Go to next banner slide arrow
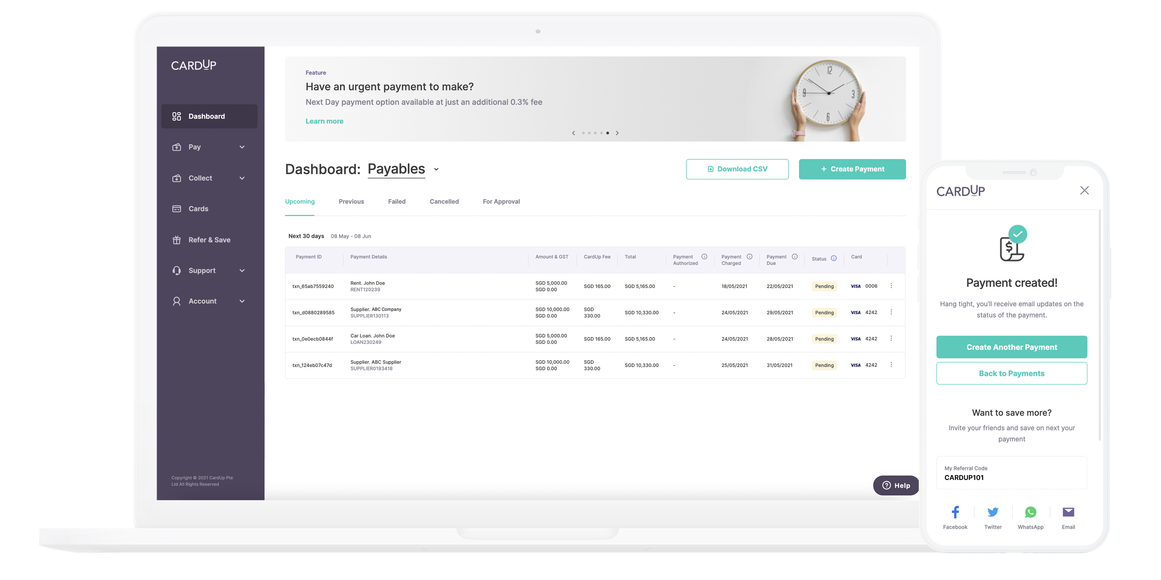 point(617,133)
